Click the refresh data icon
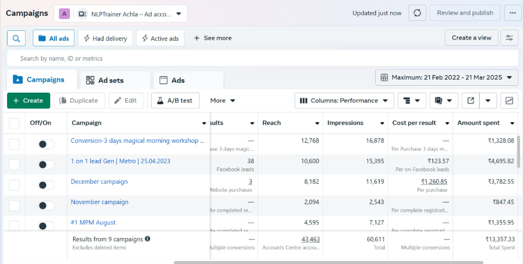Screen dimensions: 523x264 coord(417,13)
